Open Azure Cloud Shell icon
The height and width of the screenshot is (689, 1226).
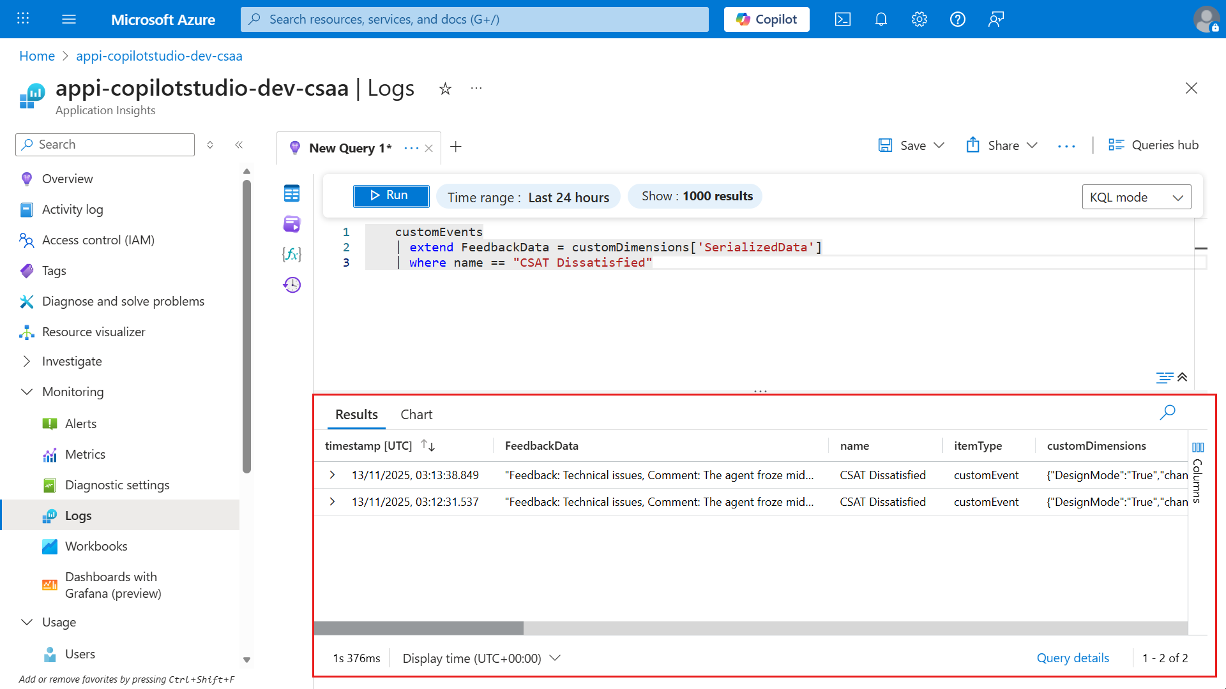[842, 19]
